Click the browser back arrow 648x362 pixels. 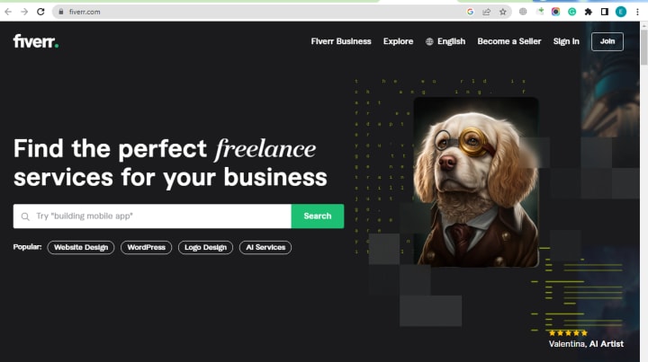(x=8, y=12)
